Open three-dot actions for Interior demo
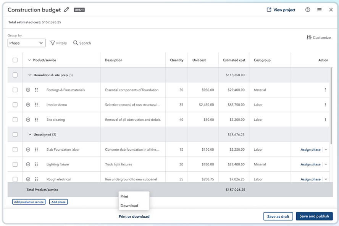The image size is (339, 226). [x=325, y=105]
